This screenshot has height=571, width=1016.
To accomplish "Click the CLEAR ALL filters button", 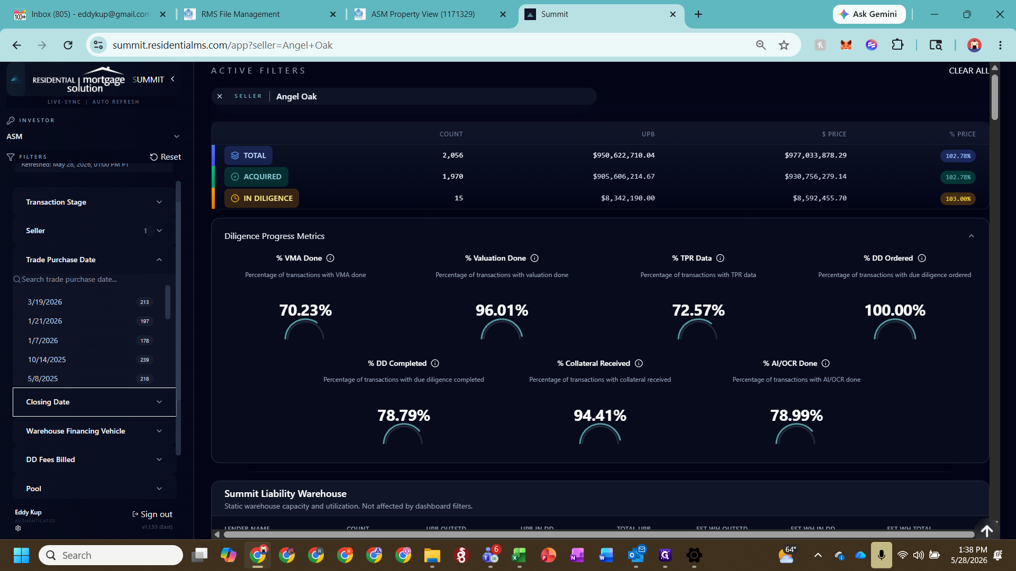I will (968, 70).
